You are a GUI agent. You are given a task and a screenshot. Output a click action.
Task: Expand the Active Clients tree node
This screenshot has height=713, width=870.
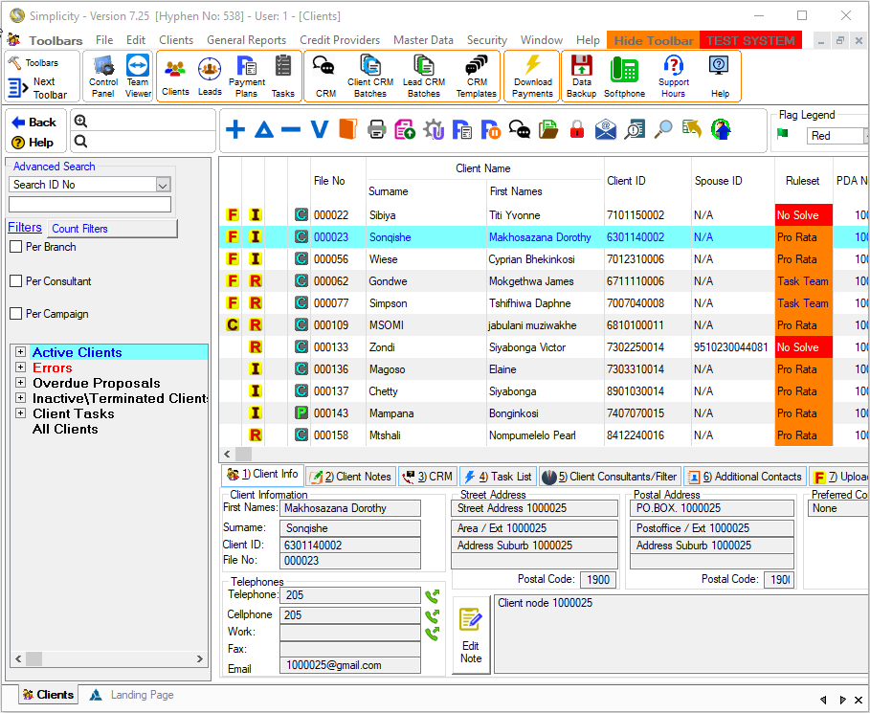pyautogui.click(x=20, y=352)
